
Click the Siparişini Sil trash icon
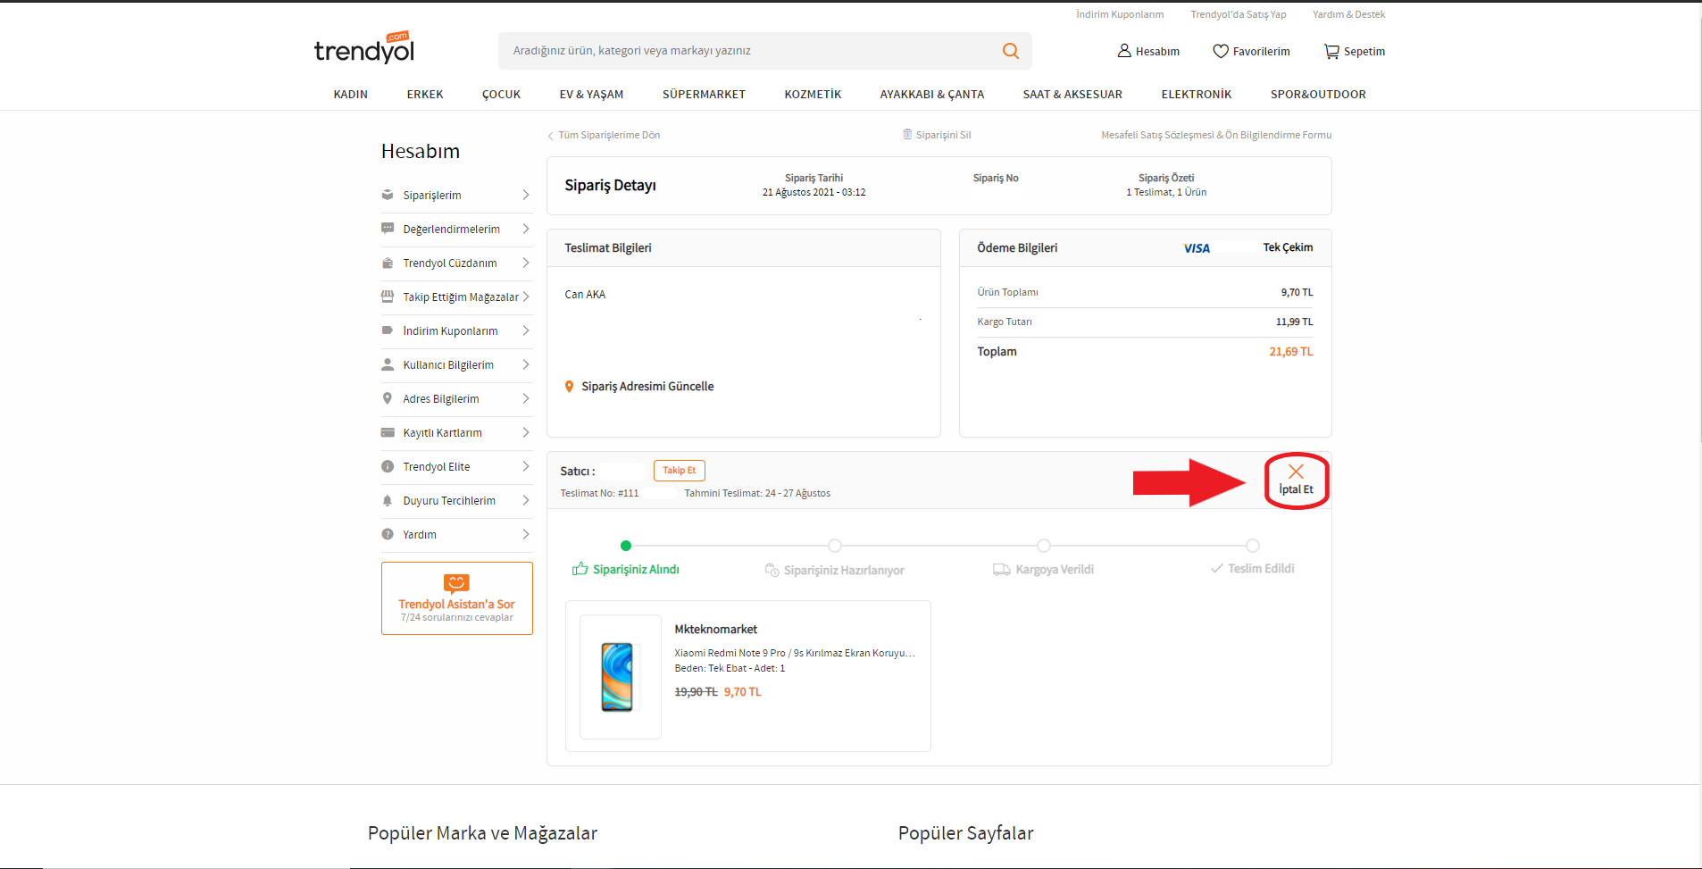[x=907, y=135]
